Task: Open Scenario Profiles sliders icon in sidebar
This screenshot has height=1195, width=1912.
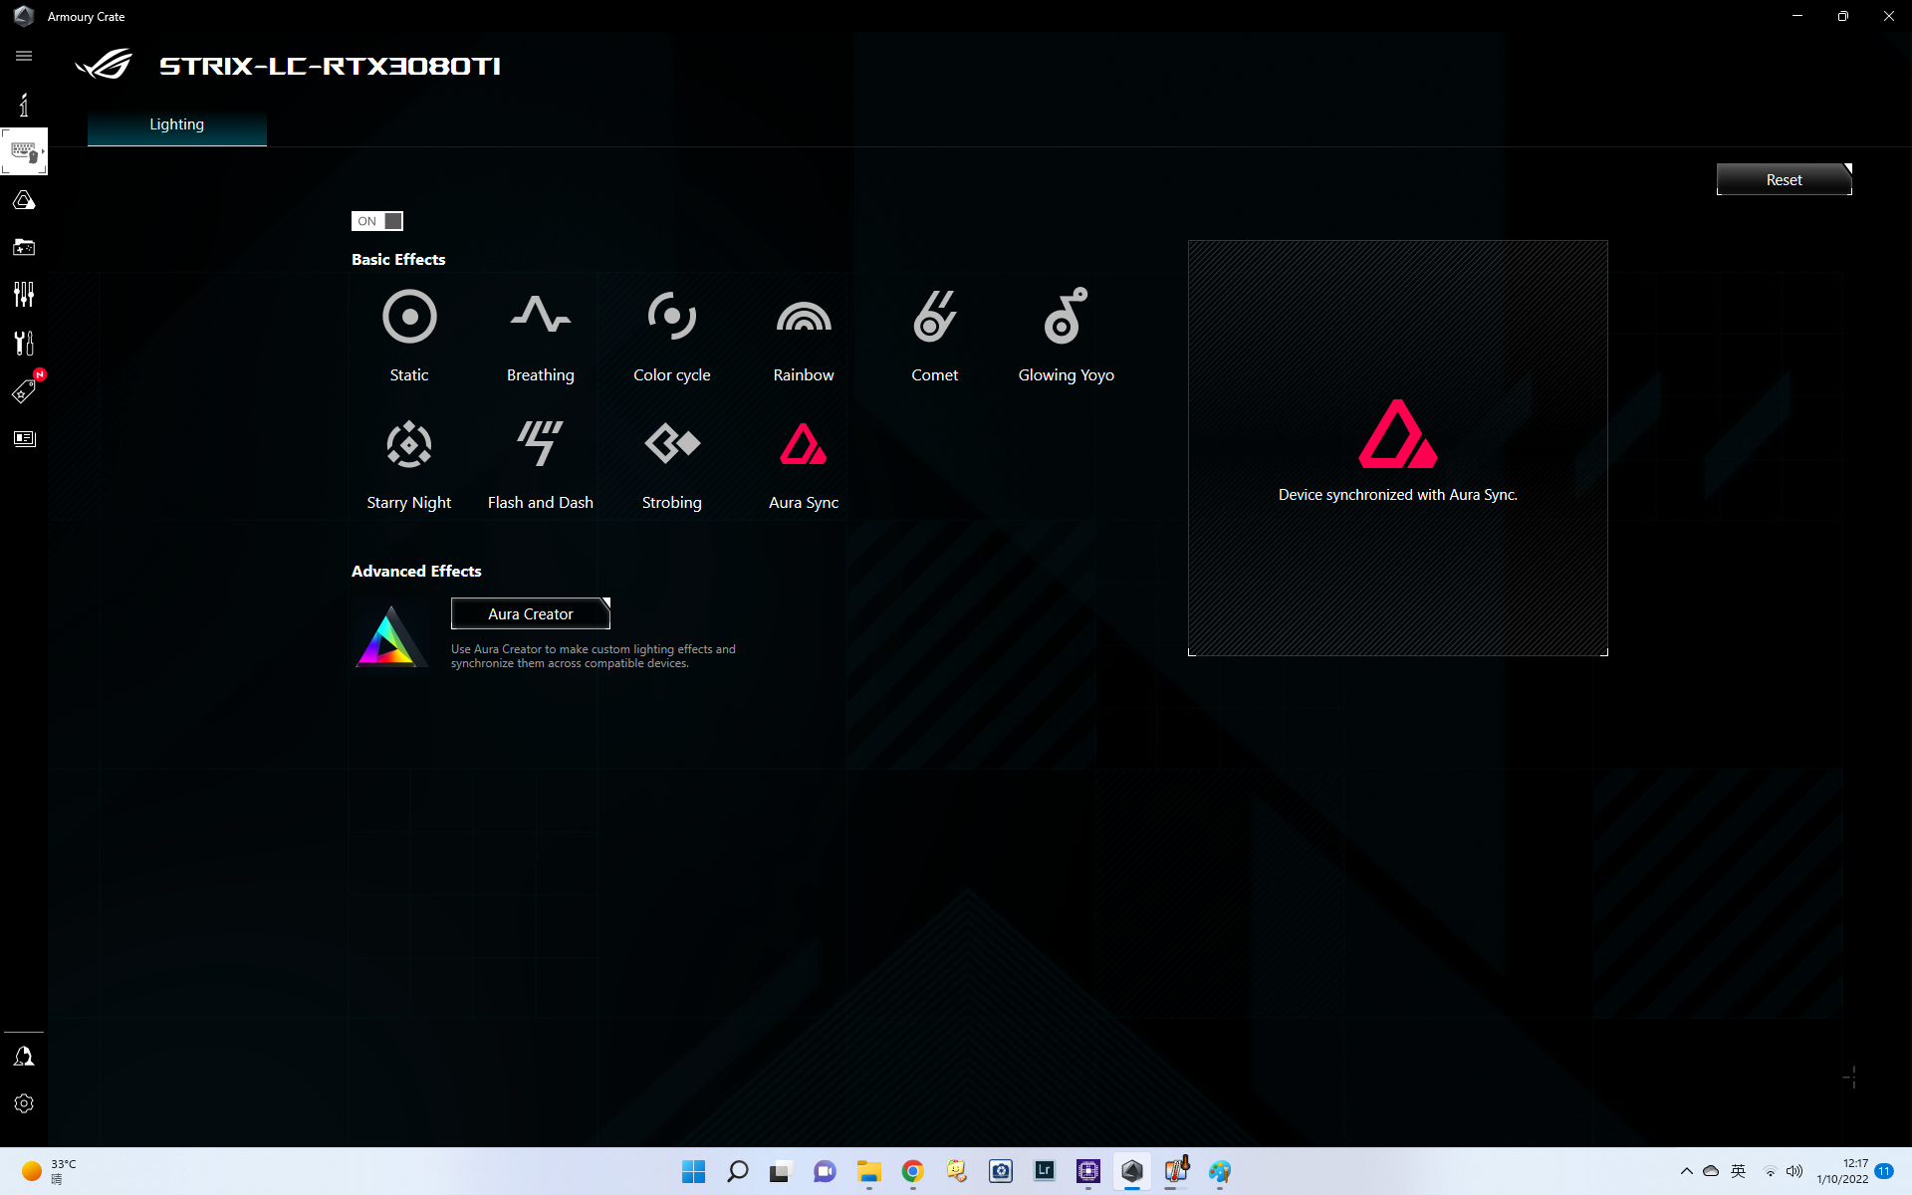Action: (24, 294)
